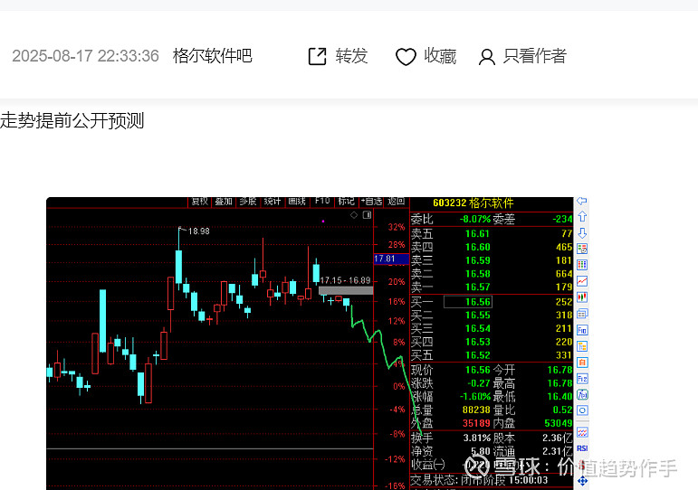Open the F10 company info sidebar icon
Viewport: 698px width, 490px height.
(582, 330)
